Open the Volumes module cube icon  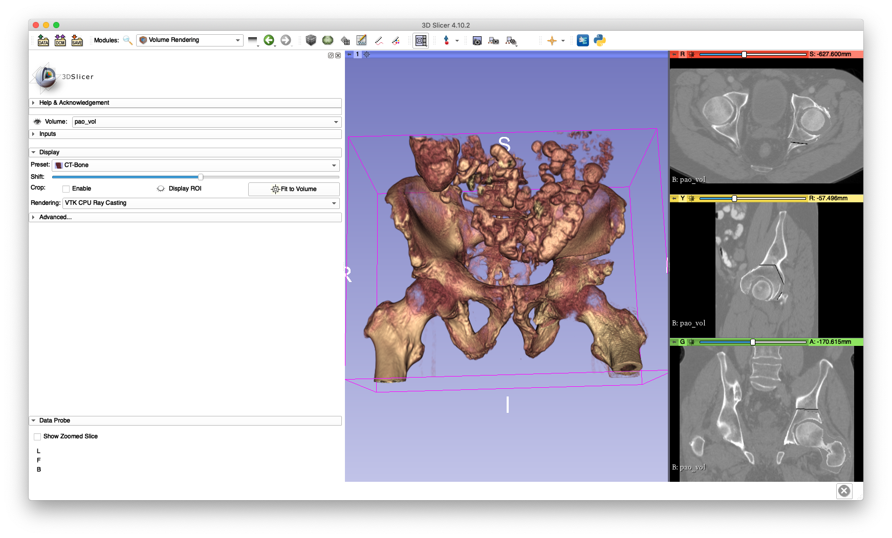[x=311, y=40]
